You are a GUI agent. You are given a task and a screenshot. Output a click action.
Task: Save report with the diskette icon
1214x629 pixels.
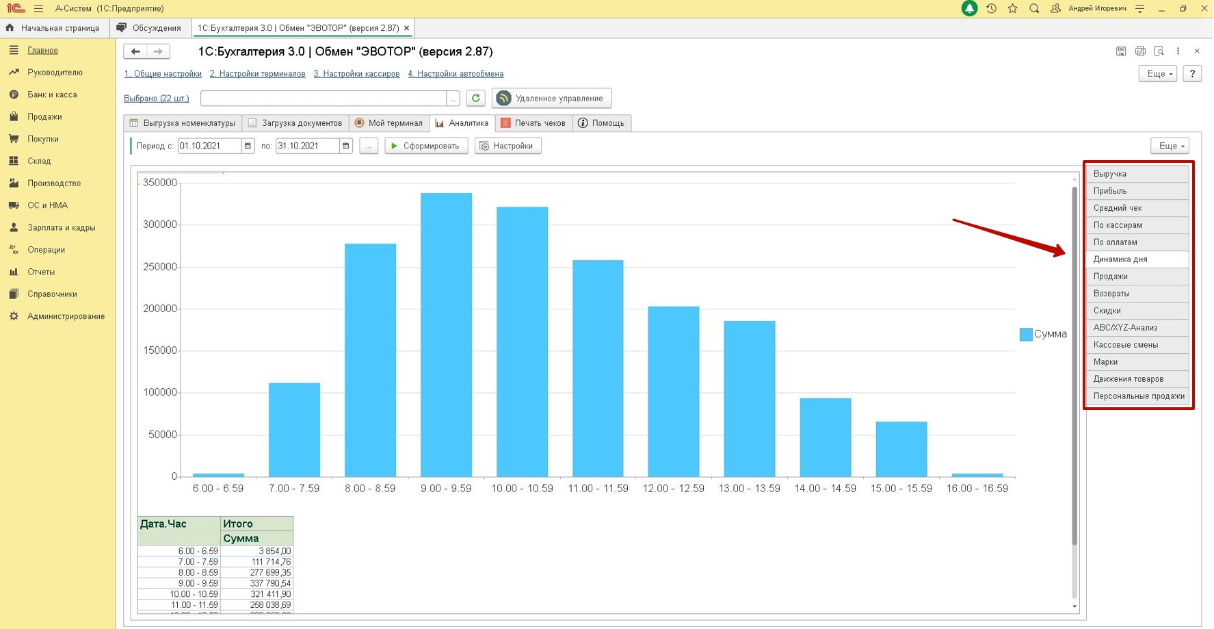pos(1121,51)
